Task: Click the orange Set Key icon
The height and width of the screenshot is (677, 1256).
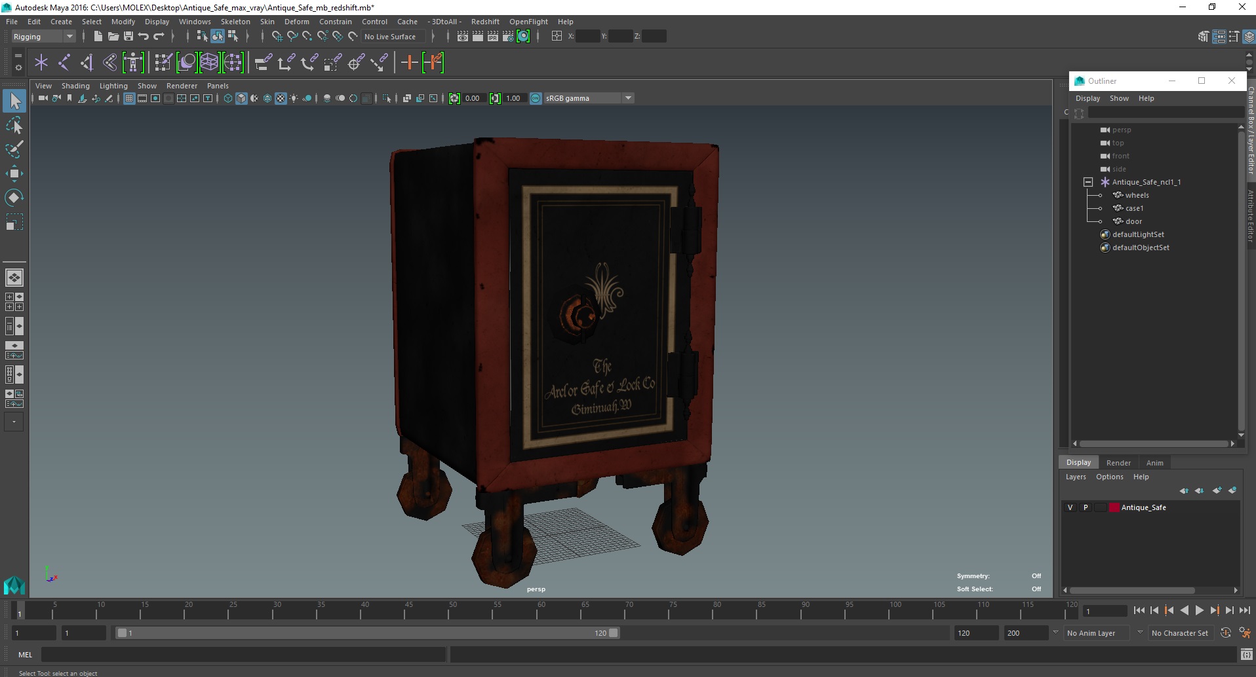Action: click(x=410, y=62)
